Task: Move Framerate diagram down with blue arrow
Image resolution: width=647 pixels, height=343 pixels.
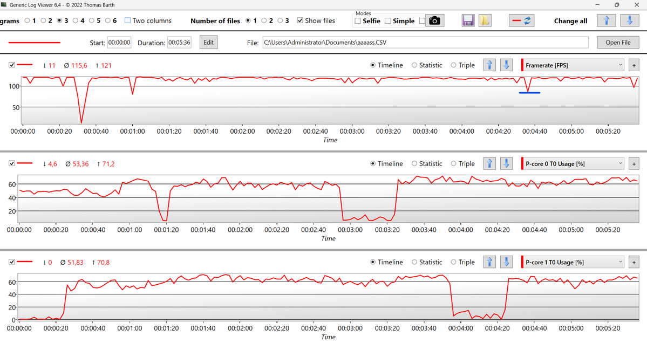Action: [506, 65]
